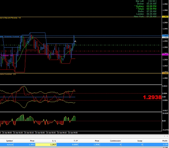Click the large red 1.2938 price display

[x=152, y=97]
